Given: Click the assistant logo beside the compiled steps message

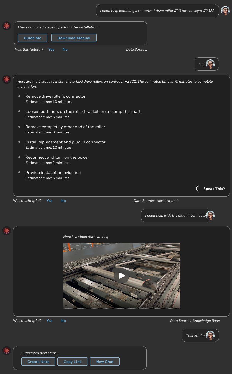Looking at the screenshot, I should [x=7, y=26].
